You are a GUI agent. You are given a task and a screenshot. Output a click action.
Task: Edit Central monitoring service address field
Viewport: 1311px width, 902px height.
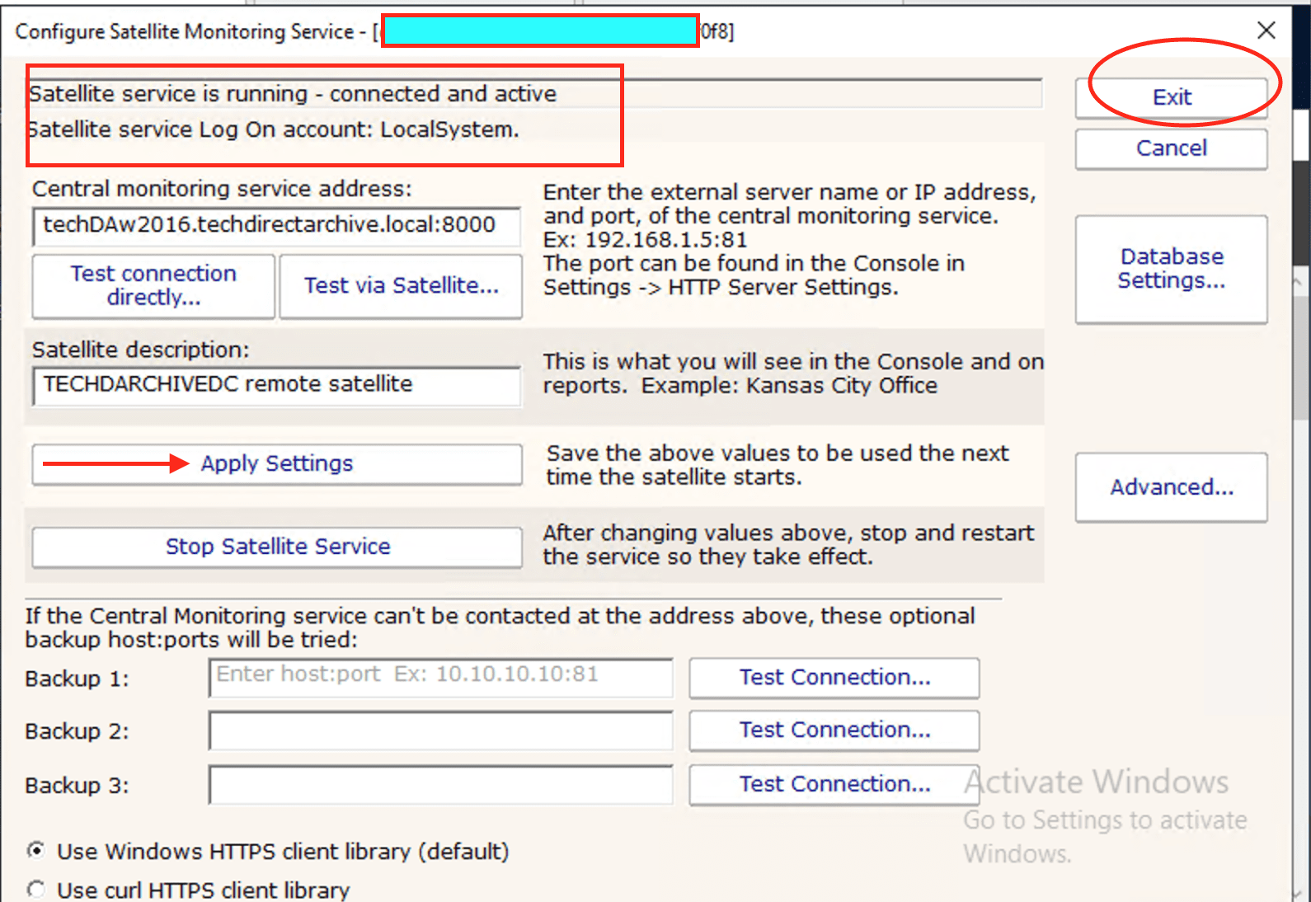pyautogui.click(x=277, y=226)
